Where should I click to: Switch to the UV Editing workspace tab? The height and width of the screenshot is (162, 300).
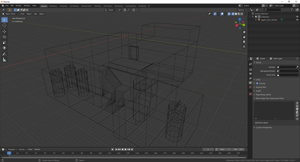tap(74, 6)
